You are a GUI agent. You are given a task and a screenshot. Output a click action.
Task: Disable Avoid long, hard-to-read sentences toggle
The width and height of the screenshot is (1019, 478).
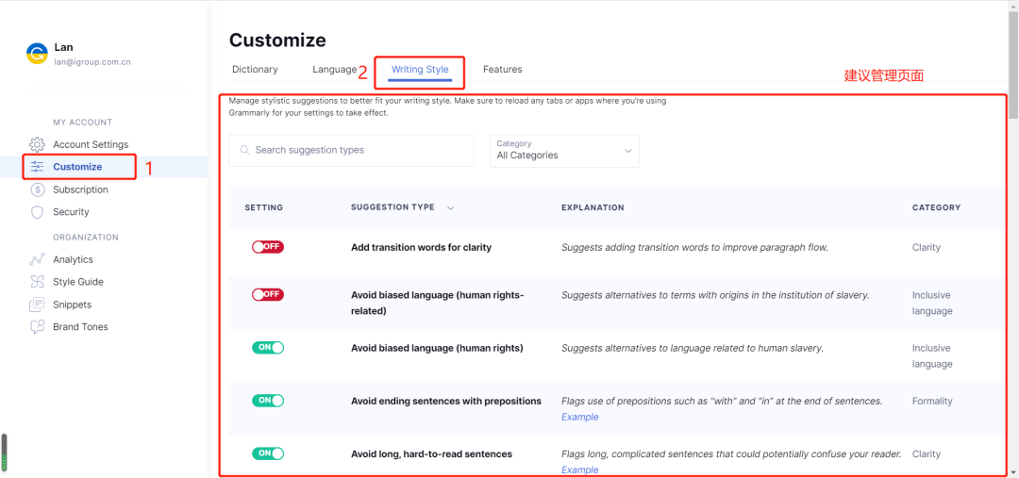coord(267,453)
